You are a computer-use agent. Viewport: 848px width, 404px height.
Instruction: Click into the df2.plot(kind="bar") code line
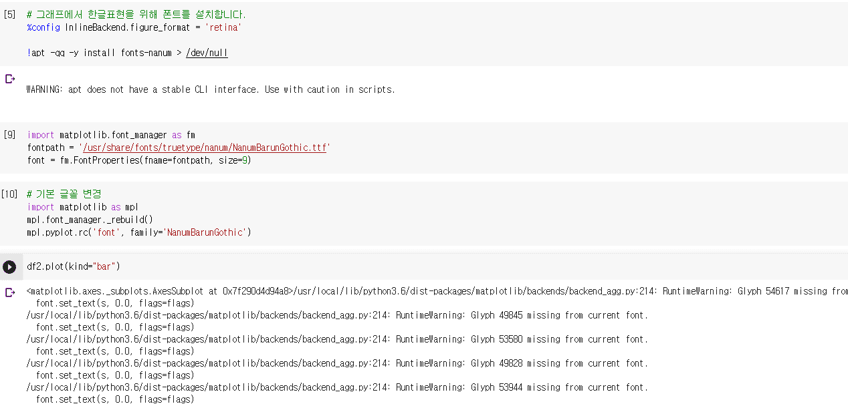coord(74,266)
